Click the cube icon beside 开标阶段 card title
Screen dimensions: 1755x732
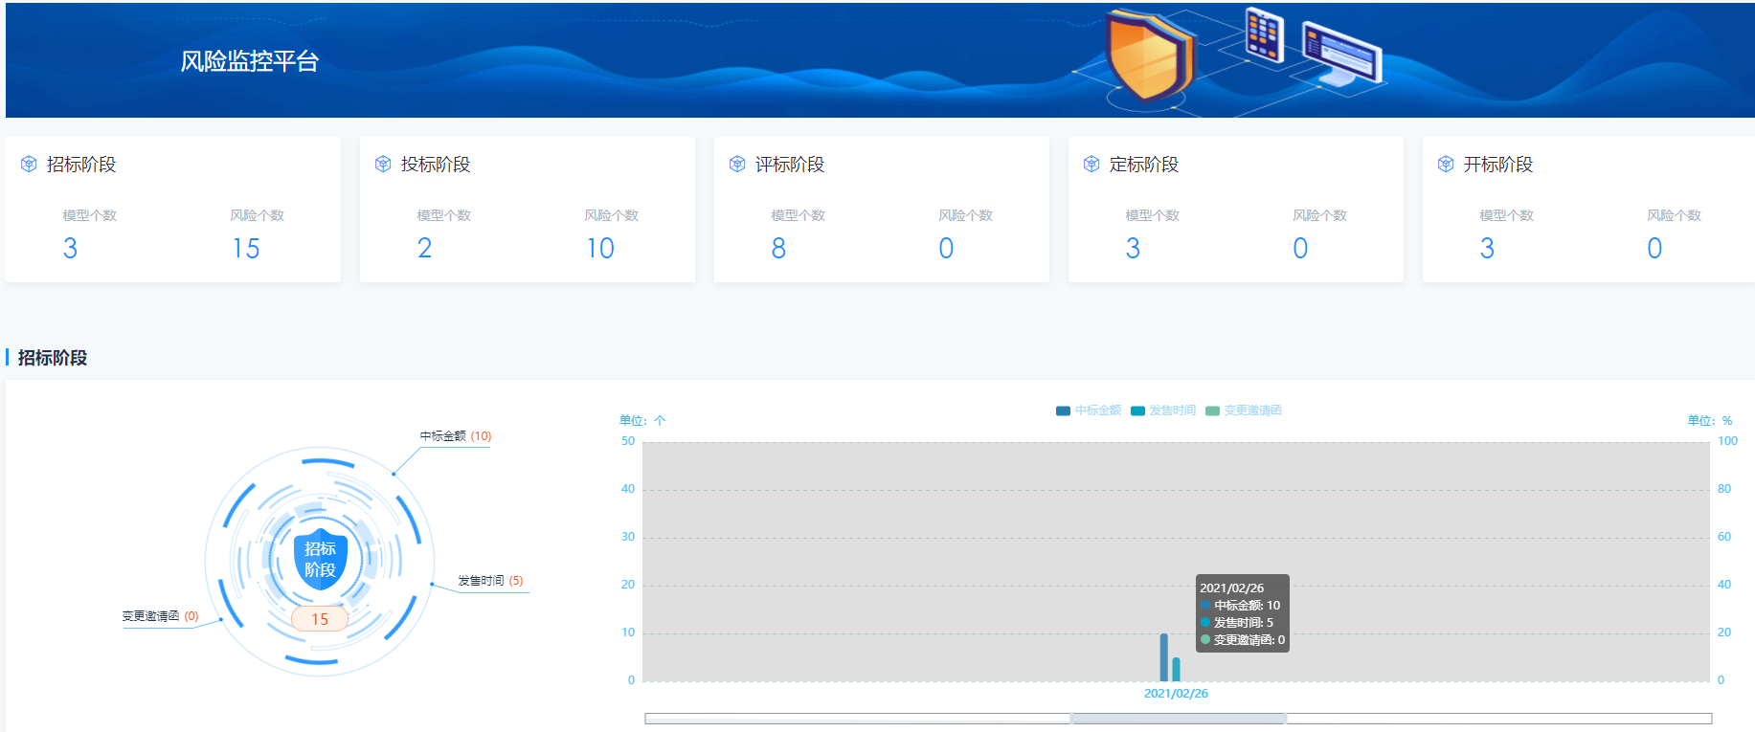(1446, 164)
